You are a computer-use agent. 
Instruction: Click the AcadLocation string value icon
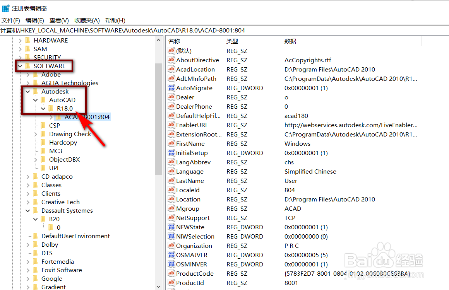pos(171,69)
